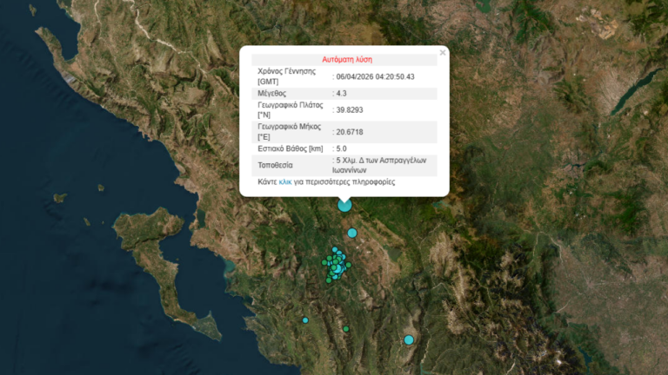Image resolution: width=668 pixels, height=375 pixels.
Task: Pick the lowest green marker in the cluster
Action: 330,280
